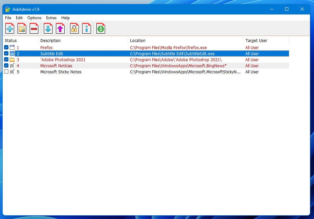Click the red minus Remove icon

(34, 28)
